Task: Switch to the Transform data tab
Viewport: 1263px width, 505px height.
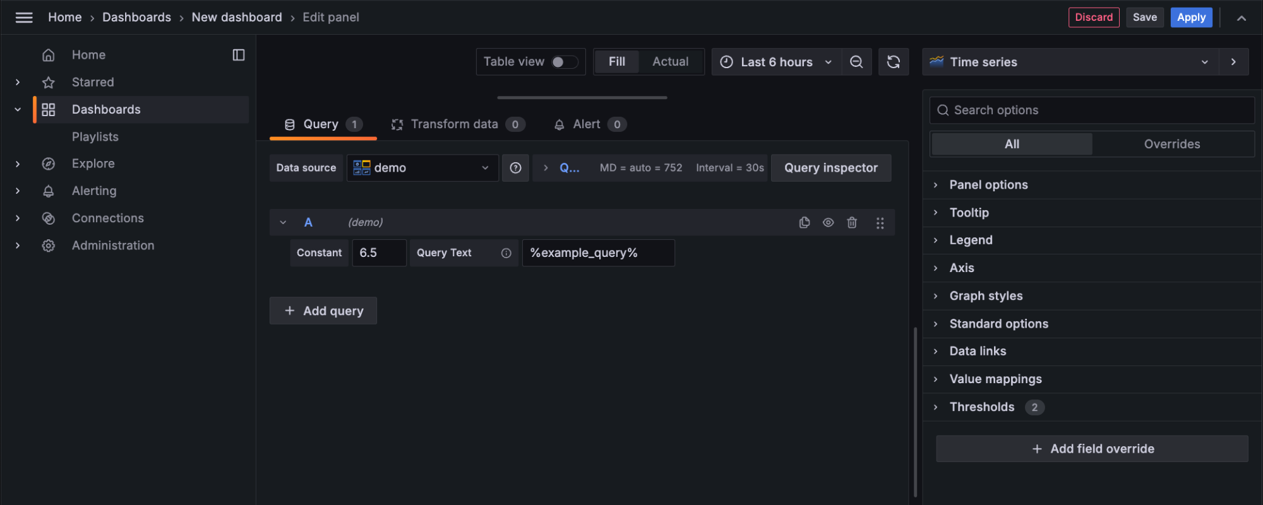Action: click(x=454, y=124)
